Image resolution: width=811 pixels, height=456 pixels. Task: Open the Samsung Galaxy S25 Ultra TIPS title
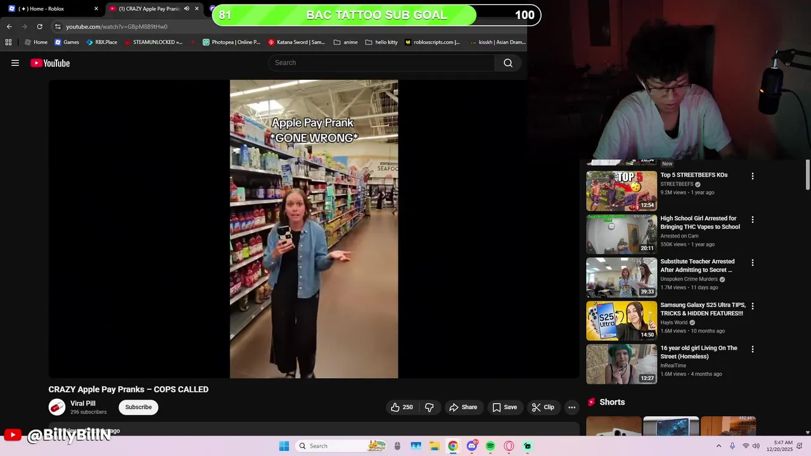703,309
